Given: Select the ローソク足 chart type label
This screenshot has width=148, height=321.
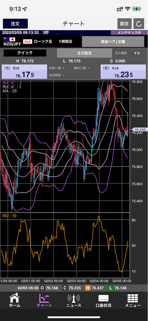Looking at the screenshot, I should [43, 42].
